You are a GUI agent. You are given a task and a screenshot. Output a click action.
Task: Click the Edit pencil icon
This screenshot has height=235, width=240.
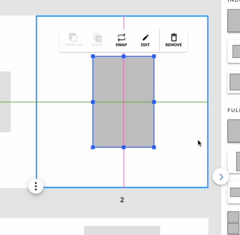(x=145, y=37)
